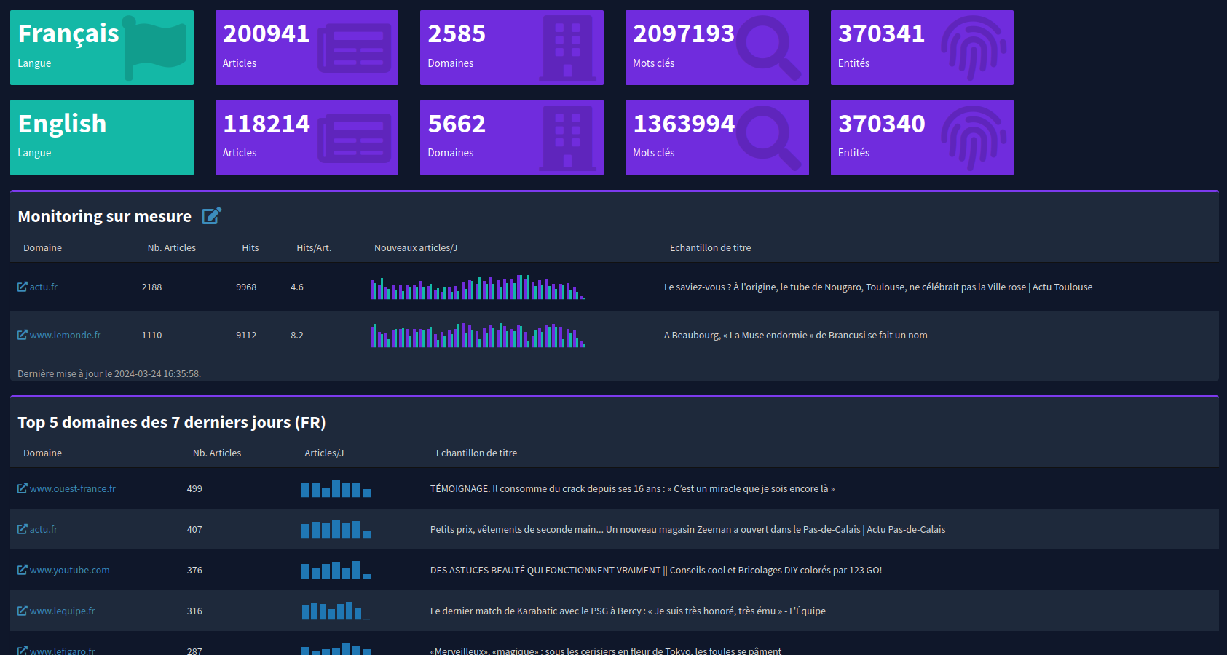Click magnifier icon on 2097193 Mots clés card
Screen dimensions: 1227x655
(x=768, y=48)
